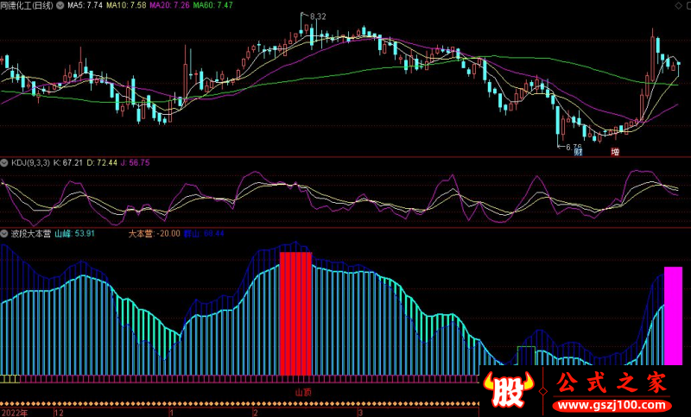Open the KDJ indicator dropdown arrow
Image resolution: width=691 pixels, height=417 pixels.
click(x=4, y=162)
